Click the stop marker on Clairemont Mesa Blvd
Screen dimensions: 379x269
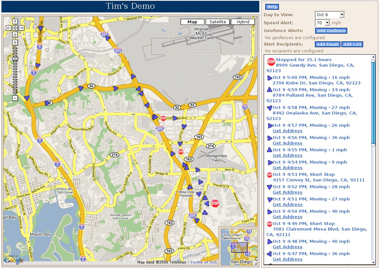pyautogui.click(x=163, y=118)
